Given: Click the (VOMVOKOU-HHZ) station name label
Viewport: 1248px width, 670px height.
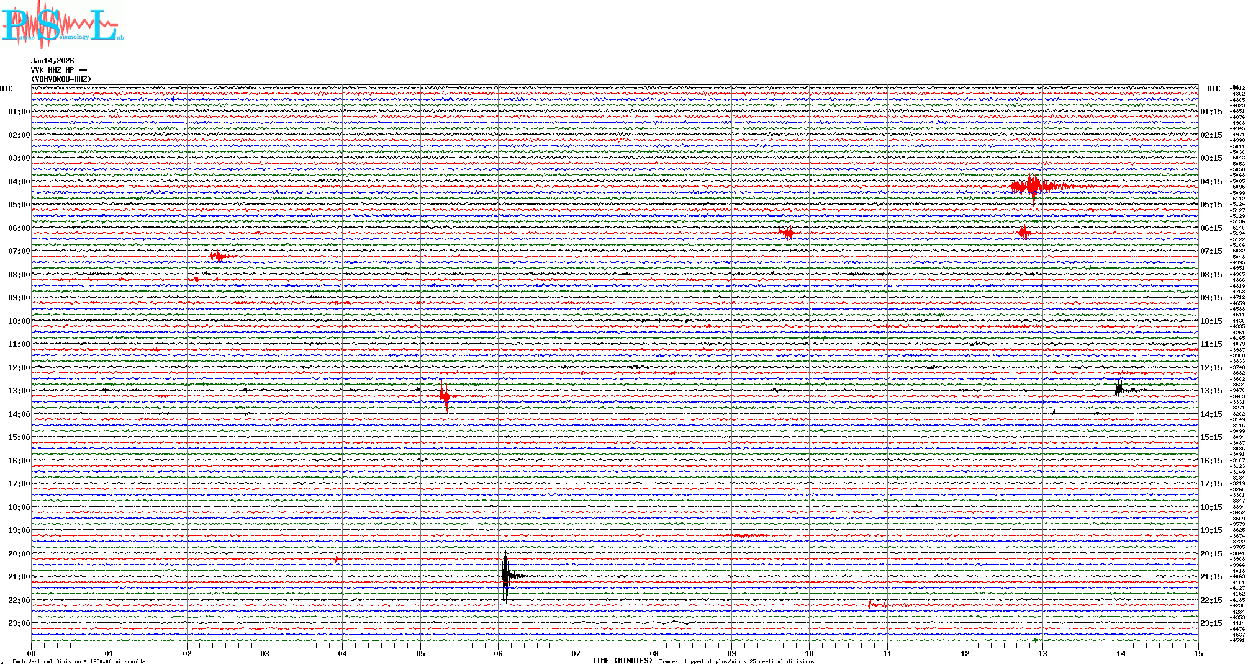Looking at the screenshot, I should tap(61, 79).
